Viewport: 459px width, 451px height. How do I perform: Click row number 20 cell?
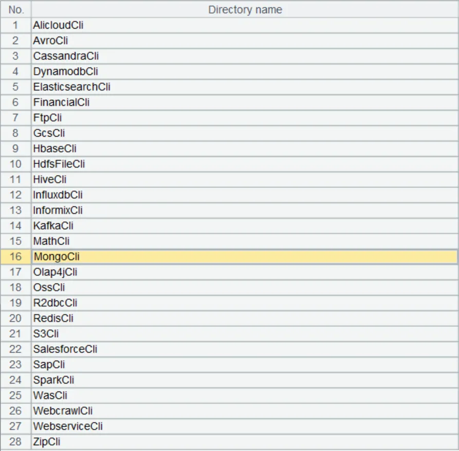click(16, 318)
